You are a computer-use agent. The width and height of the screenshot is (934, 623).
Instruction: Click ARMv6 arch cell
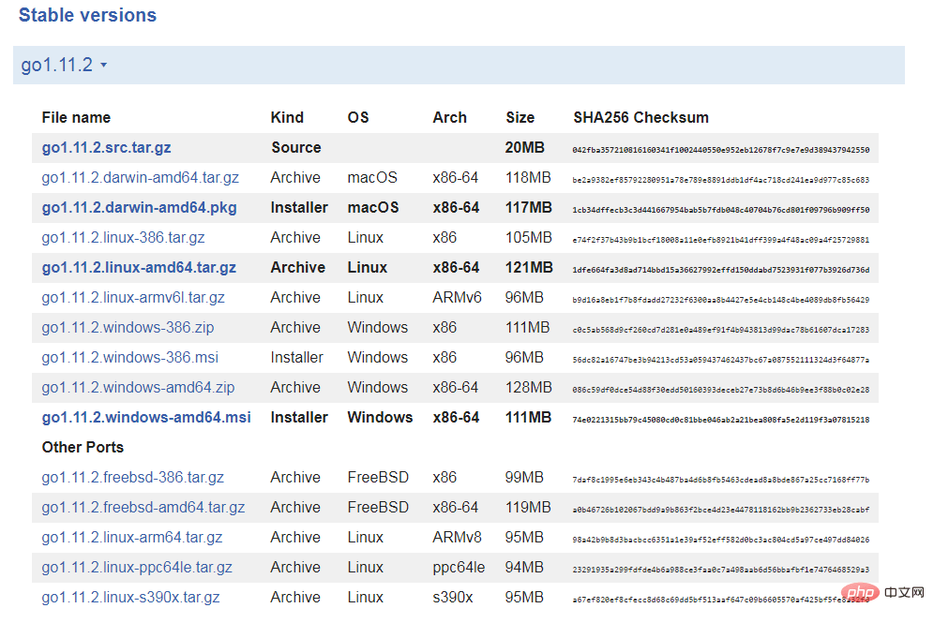pyautogui.click(x=457, y=298)
